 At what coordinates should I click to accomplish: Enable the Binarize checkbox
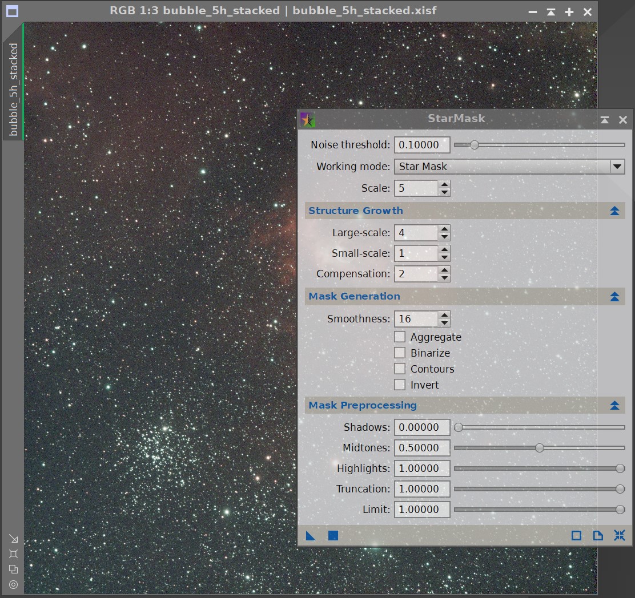pos(400,353)
